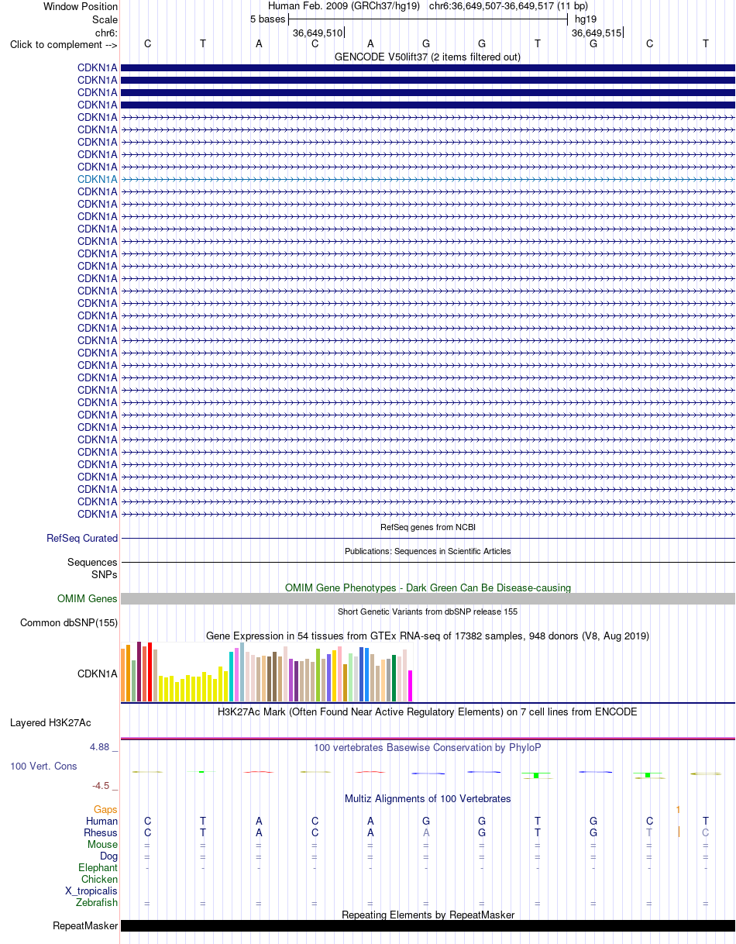Screen dimensions: 736x944
Task: Open the RepeatMasker track label
Action: (x=85, y=925)
